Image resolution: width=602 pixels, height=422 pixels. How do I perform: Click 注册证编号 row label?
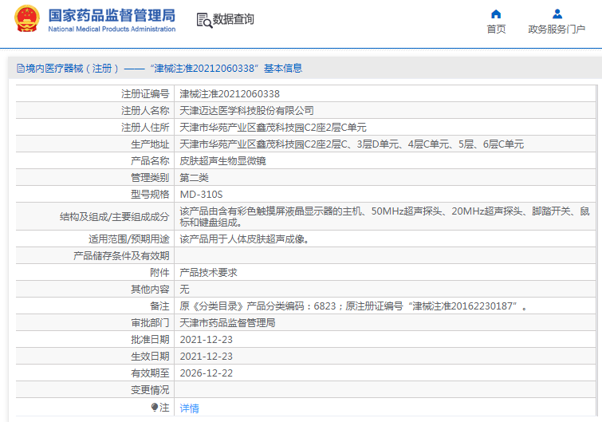[145, 94]
